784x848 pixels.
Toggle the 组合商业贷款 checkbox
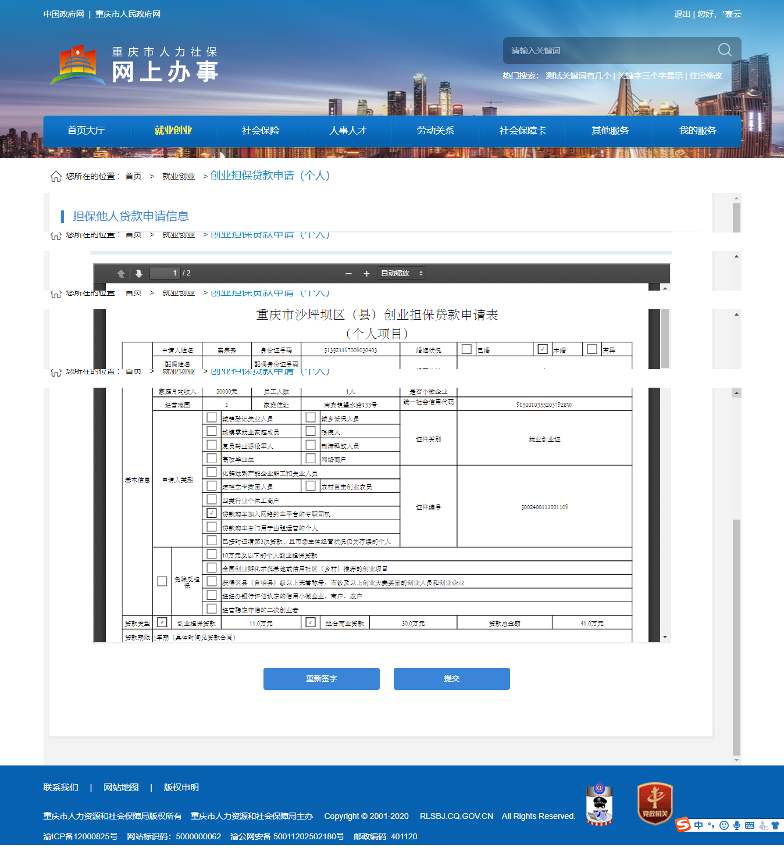(x=311, y=622)
